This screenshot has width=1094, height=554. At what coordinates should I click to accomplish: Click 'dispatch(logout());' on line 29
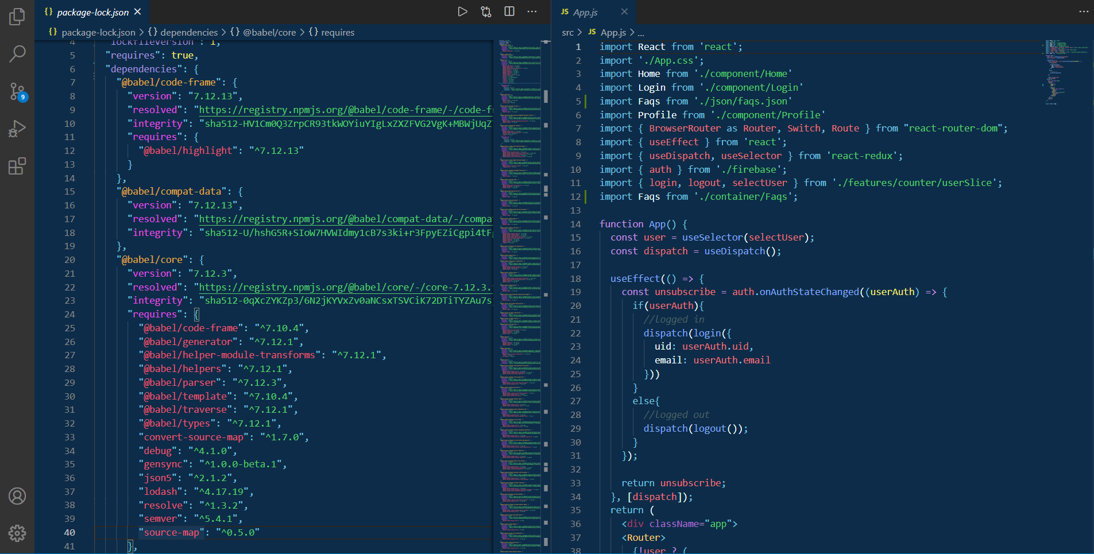pyautogui.click(x=696, y=428)
